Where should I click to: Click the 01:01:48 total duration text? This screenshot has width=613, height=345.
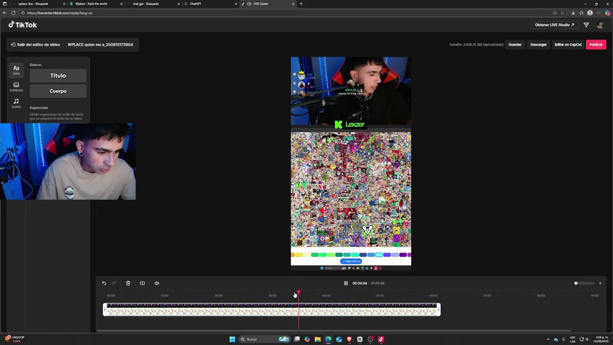[377, 283]
